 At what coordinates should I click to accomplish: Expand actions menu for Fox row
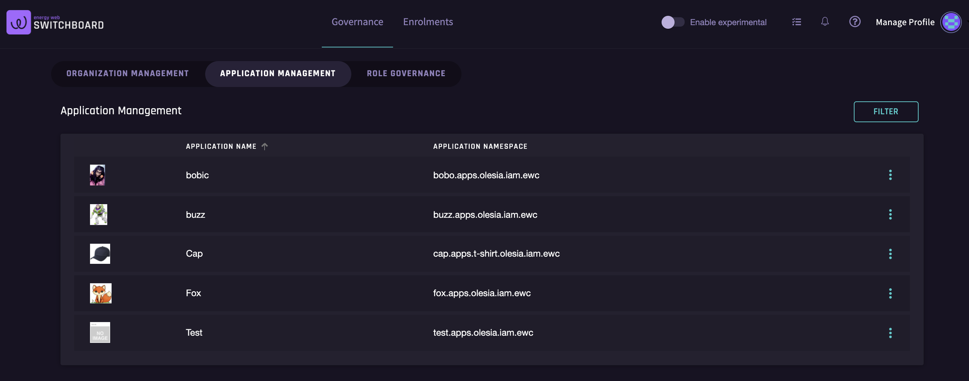890,293
